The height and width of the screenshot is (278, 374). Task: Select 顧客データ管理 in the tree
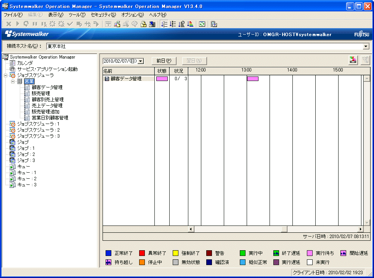point(47,87)
